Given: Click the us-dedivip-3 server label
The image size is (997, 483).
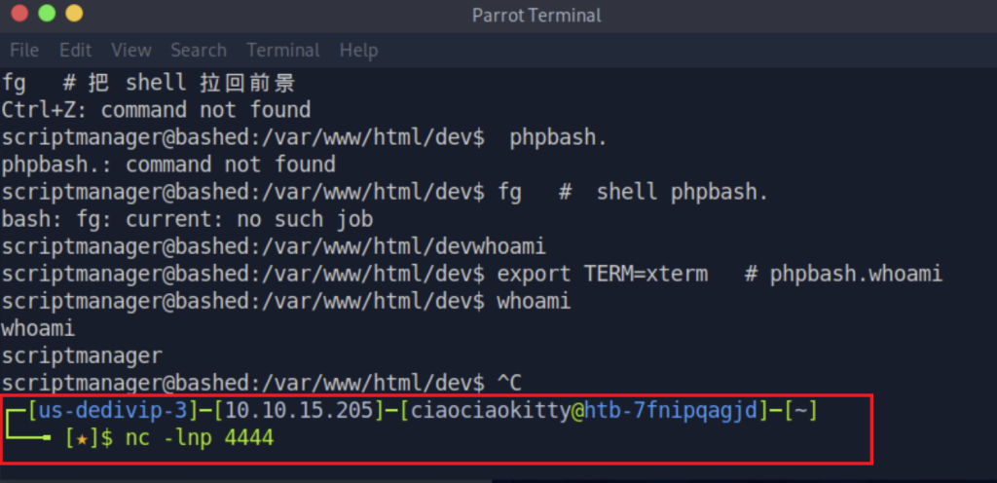Looking at the screenshot, I should coord(113,411).
